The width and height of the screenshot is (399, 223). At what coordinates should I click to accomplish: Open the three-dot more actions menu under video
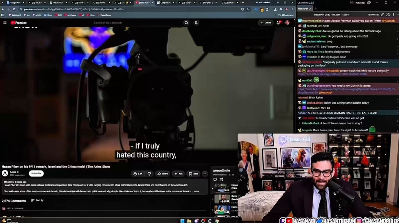point(205,173)
